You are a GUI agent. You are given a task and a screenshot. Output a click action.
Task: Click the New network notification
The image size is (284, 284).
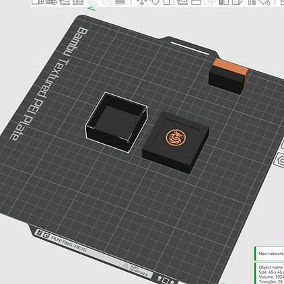(x=270, y=254)
